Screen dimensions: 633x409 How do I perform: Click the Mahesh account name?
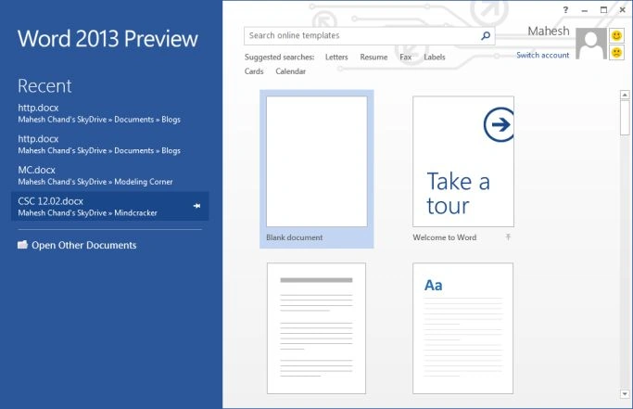click(549, 32)
